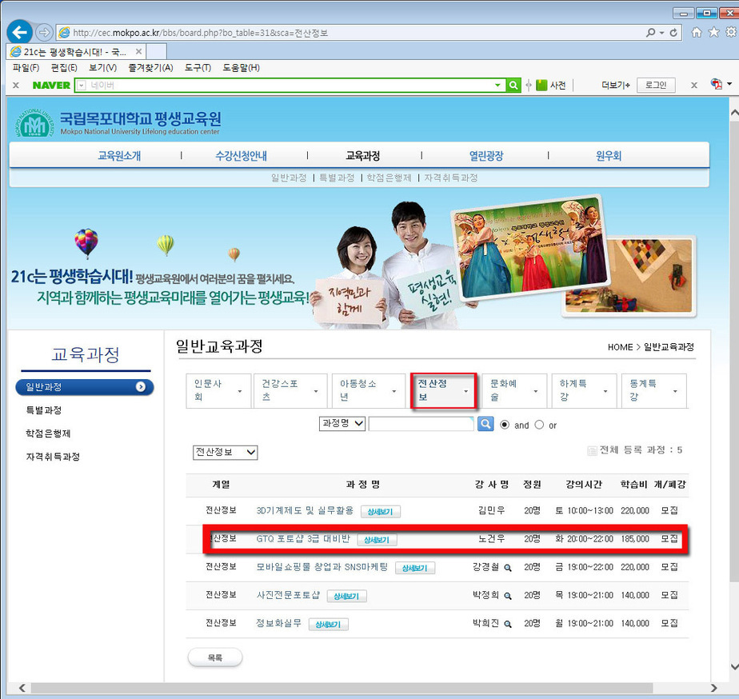Open the browser tools gear icon
This screenshot has width=739, height=699.
click(x=731, y=32)
